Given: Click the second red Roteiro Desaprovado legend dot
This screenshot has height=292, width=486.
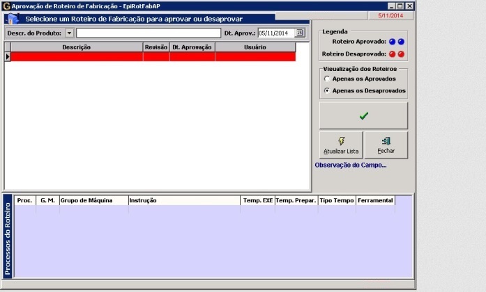Looking at the screenshot, I should click(x=401, y=54).
